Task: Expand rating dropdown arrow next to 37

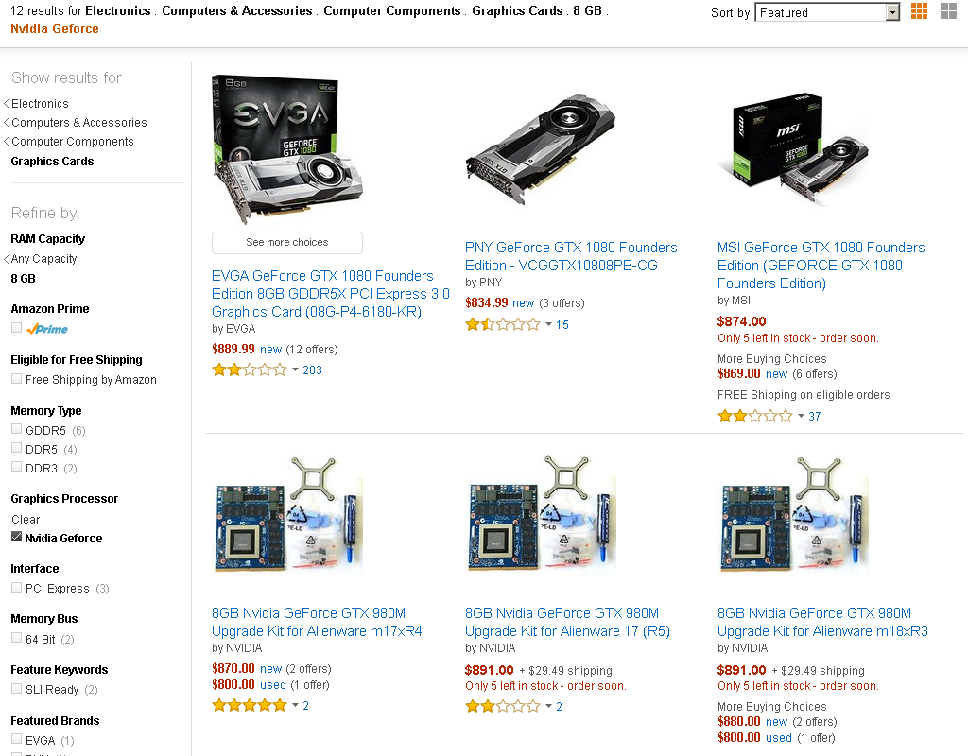Action: tap(801, 416)
